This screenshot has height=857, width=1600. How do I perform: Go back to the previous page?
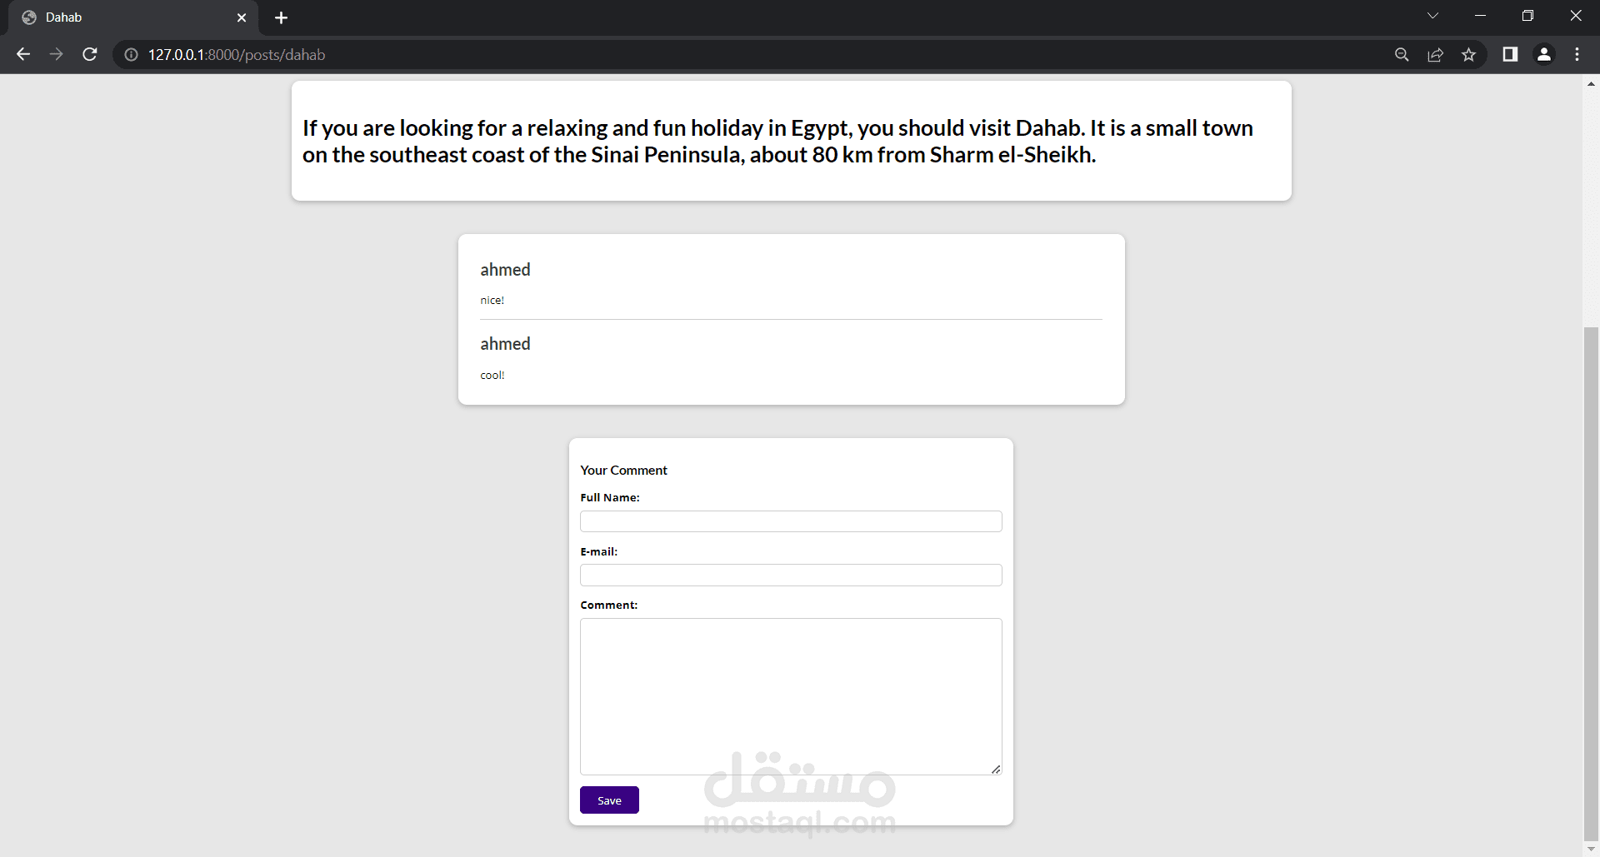[x=23, y=54]
